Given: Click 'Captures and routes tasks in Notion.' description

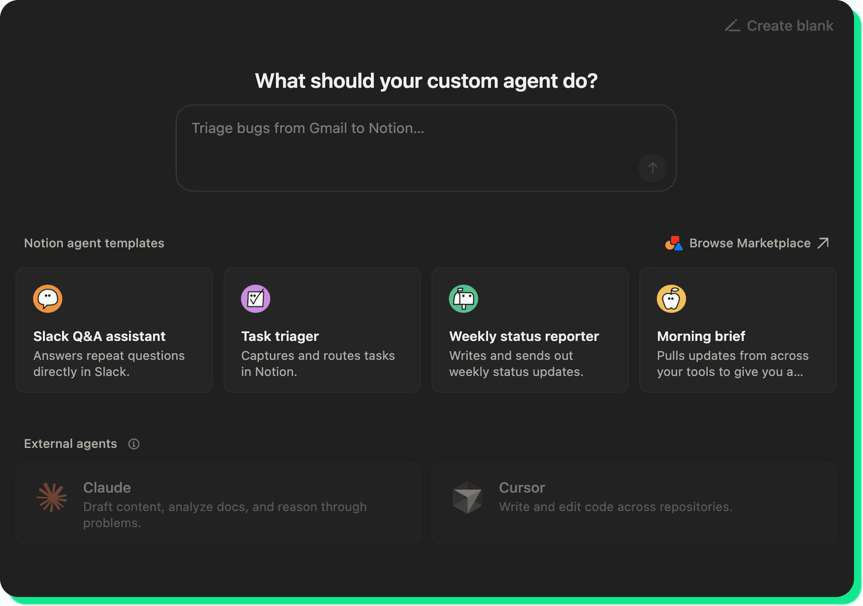Looking at the screenshot, I should coord(318,364).
